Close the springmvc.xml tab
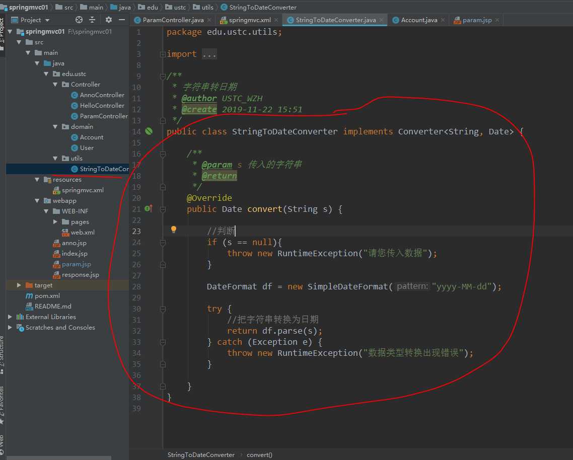This screenshot has height=460, width=573. click(276, 20)
